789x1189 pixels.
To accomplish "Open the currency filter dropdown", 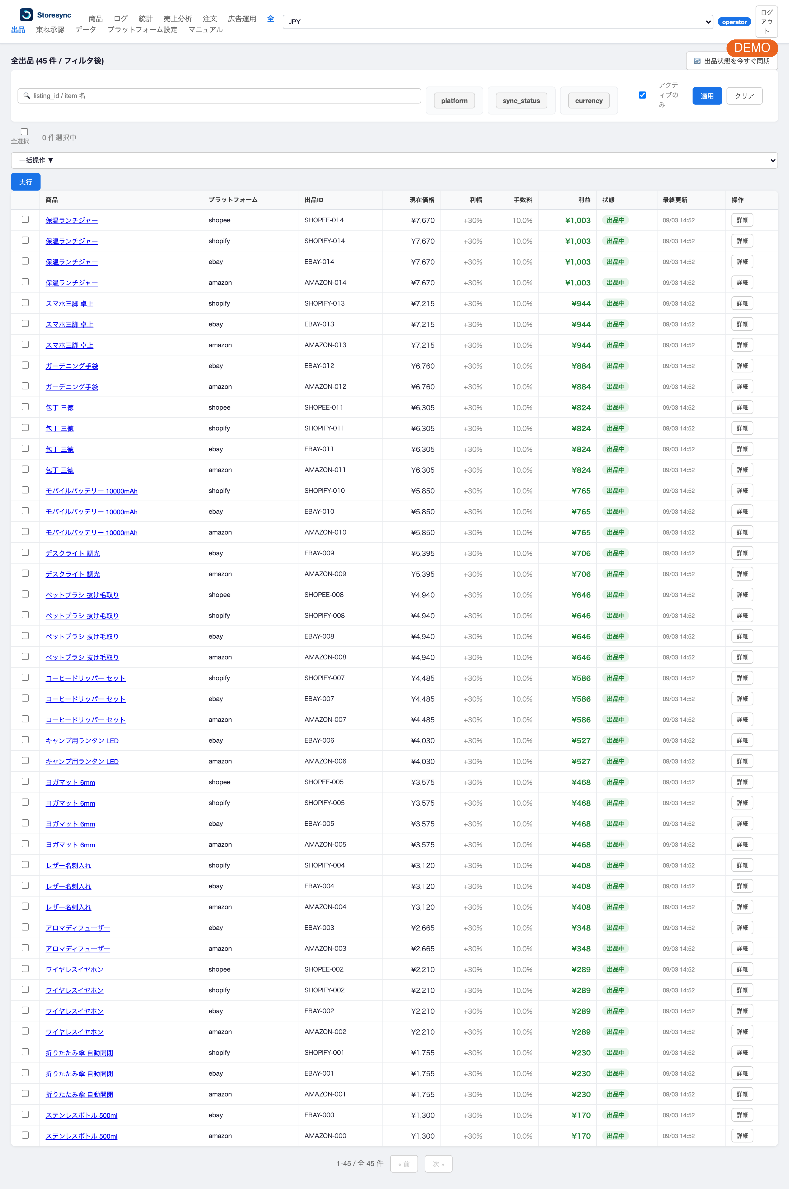I will [589, 100].
